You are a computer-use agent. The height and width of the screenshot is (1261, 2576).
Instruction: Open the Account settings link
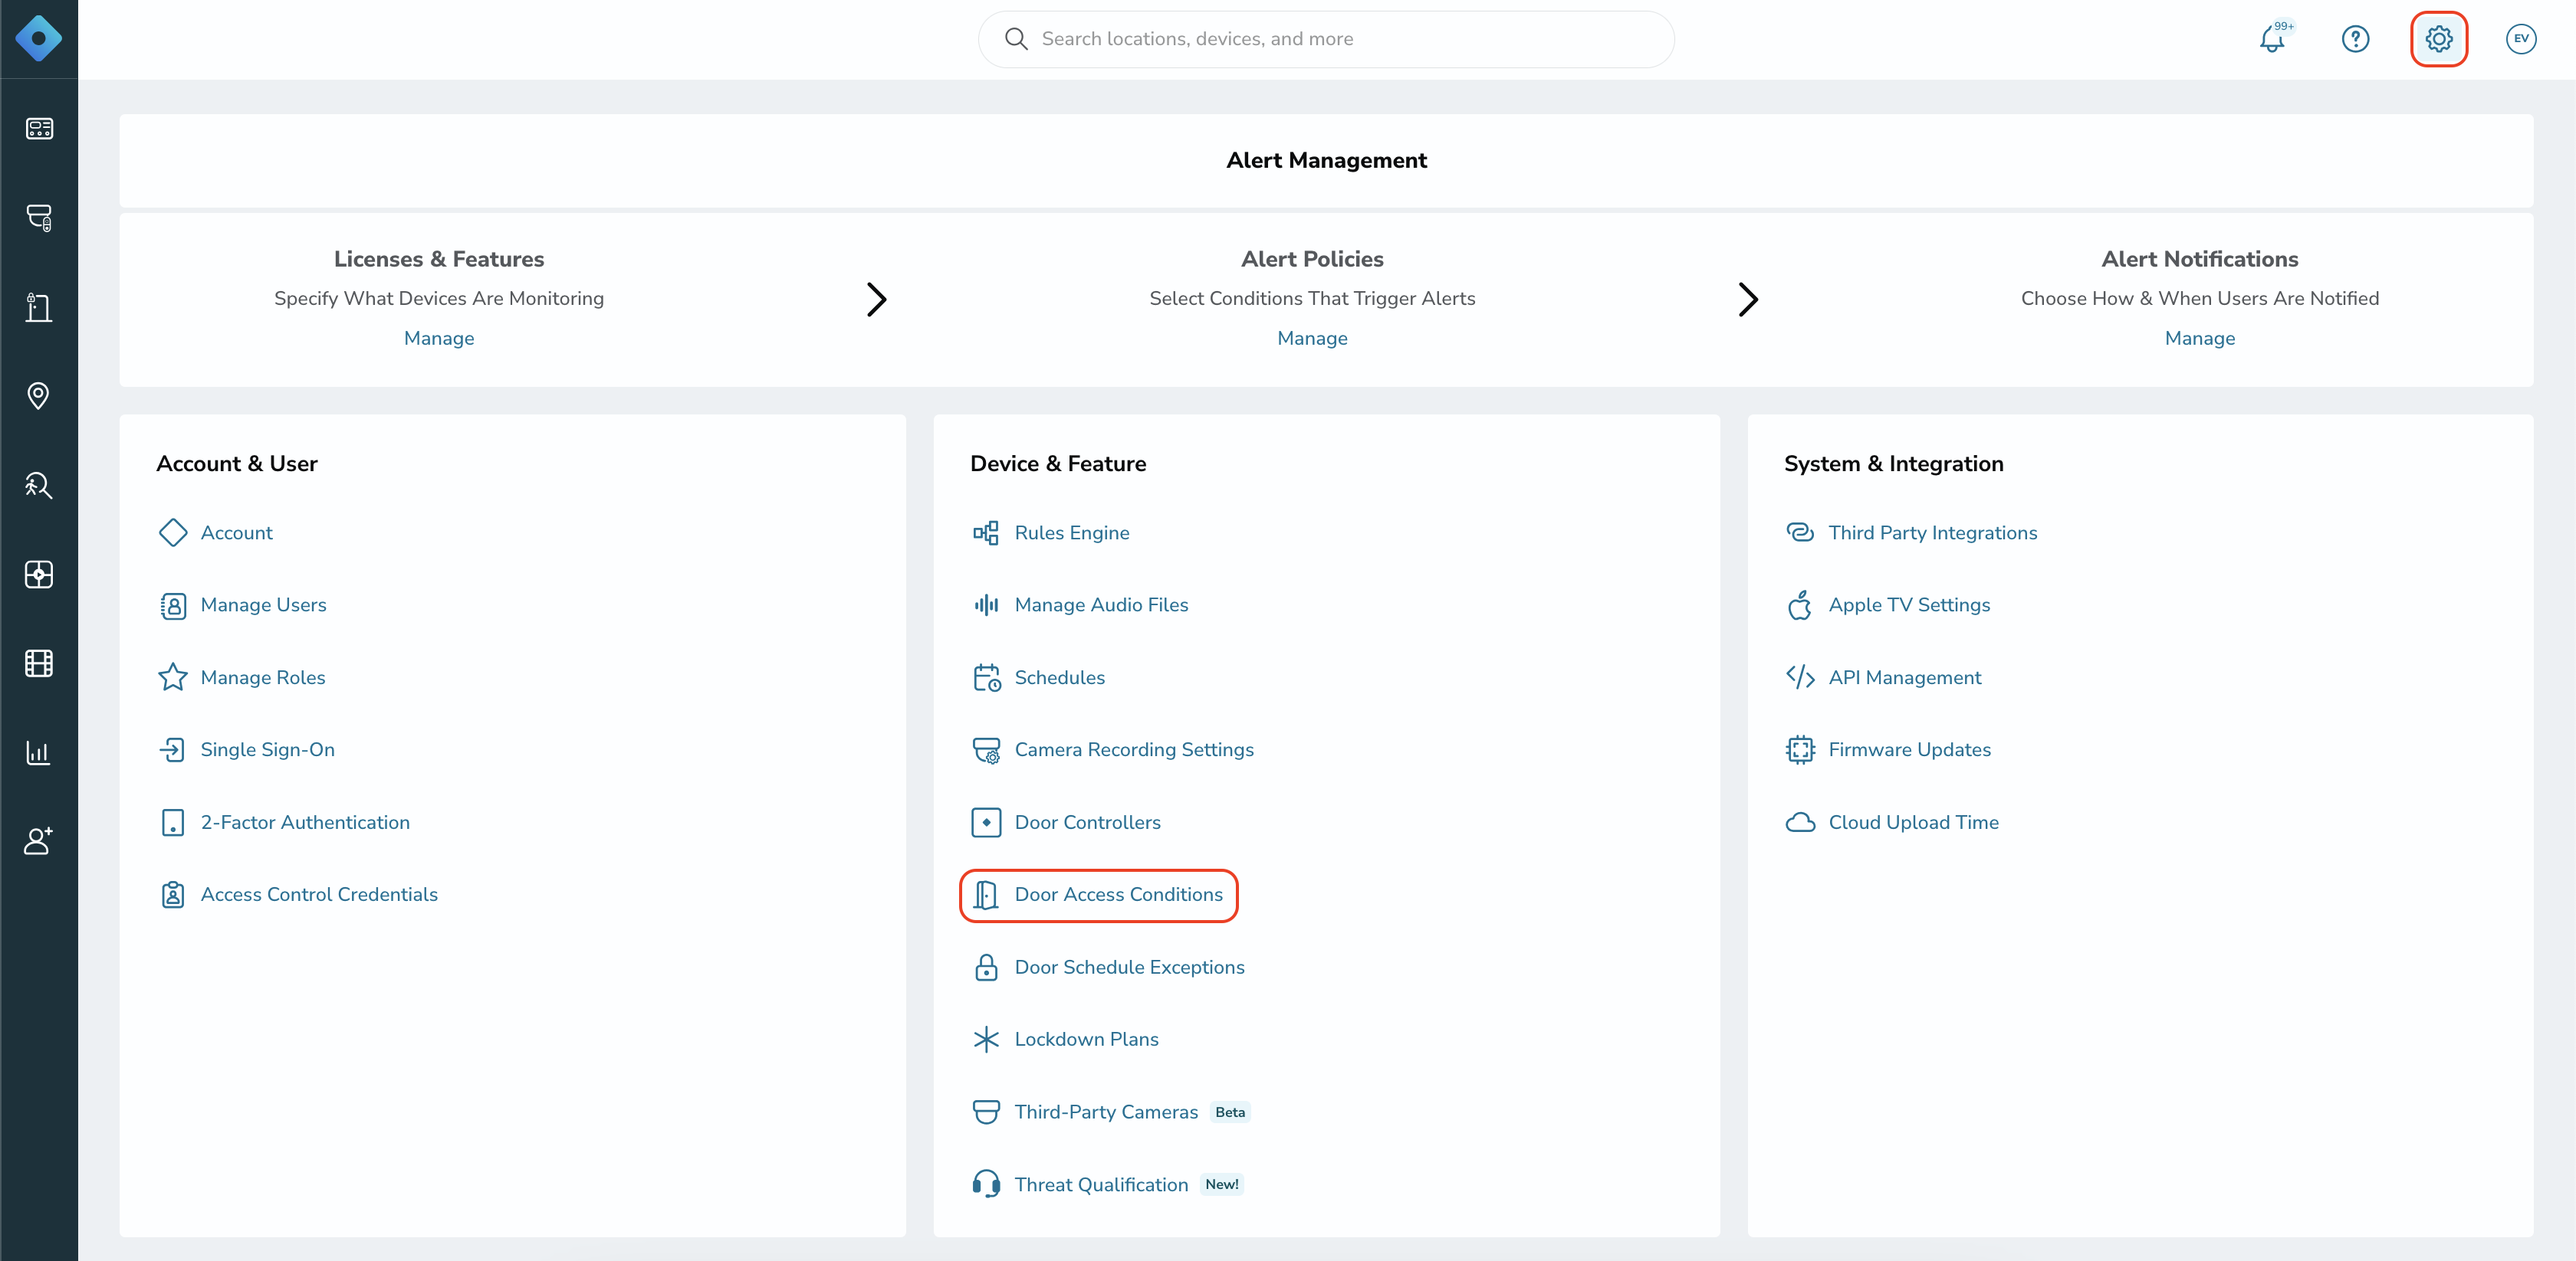(x=236, y=532)
